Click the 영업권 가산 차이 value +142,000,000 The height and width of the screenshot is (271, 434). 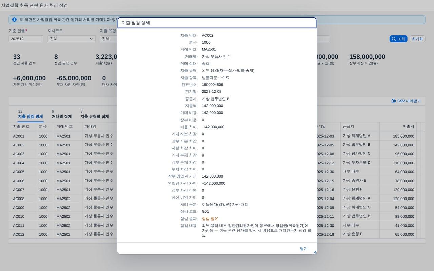[214, 184]
